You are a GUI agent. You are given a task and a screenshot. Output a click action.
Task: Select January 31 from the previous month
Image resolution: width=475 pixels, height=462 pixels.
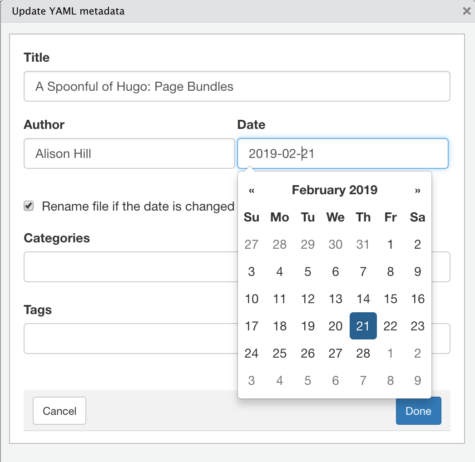click(x=363, y=244)
